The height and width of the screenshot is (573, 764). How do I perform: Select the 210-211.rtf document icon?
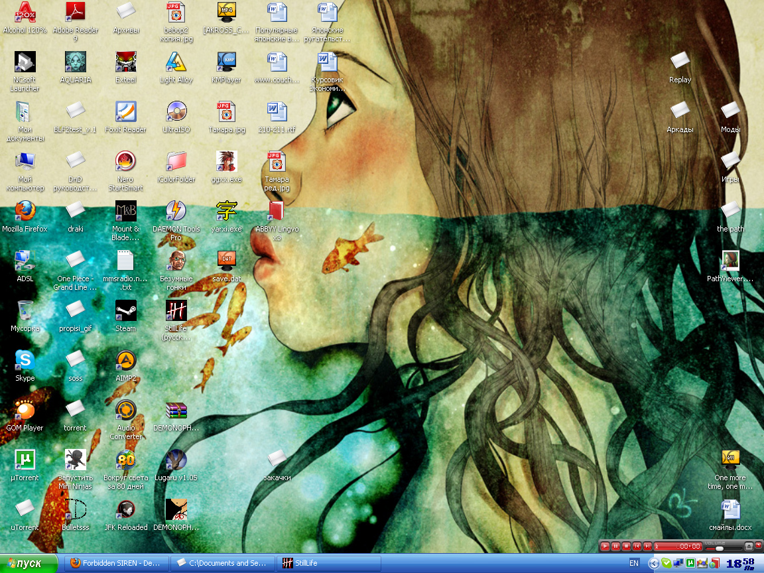click(277, 117)
